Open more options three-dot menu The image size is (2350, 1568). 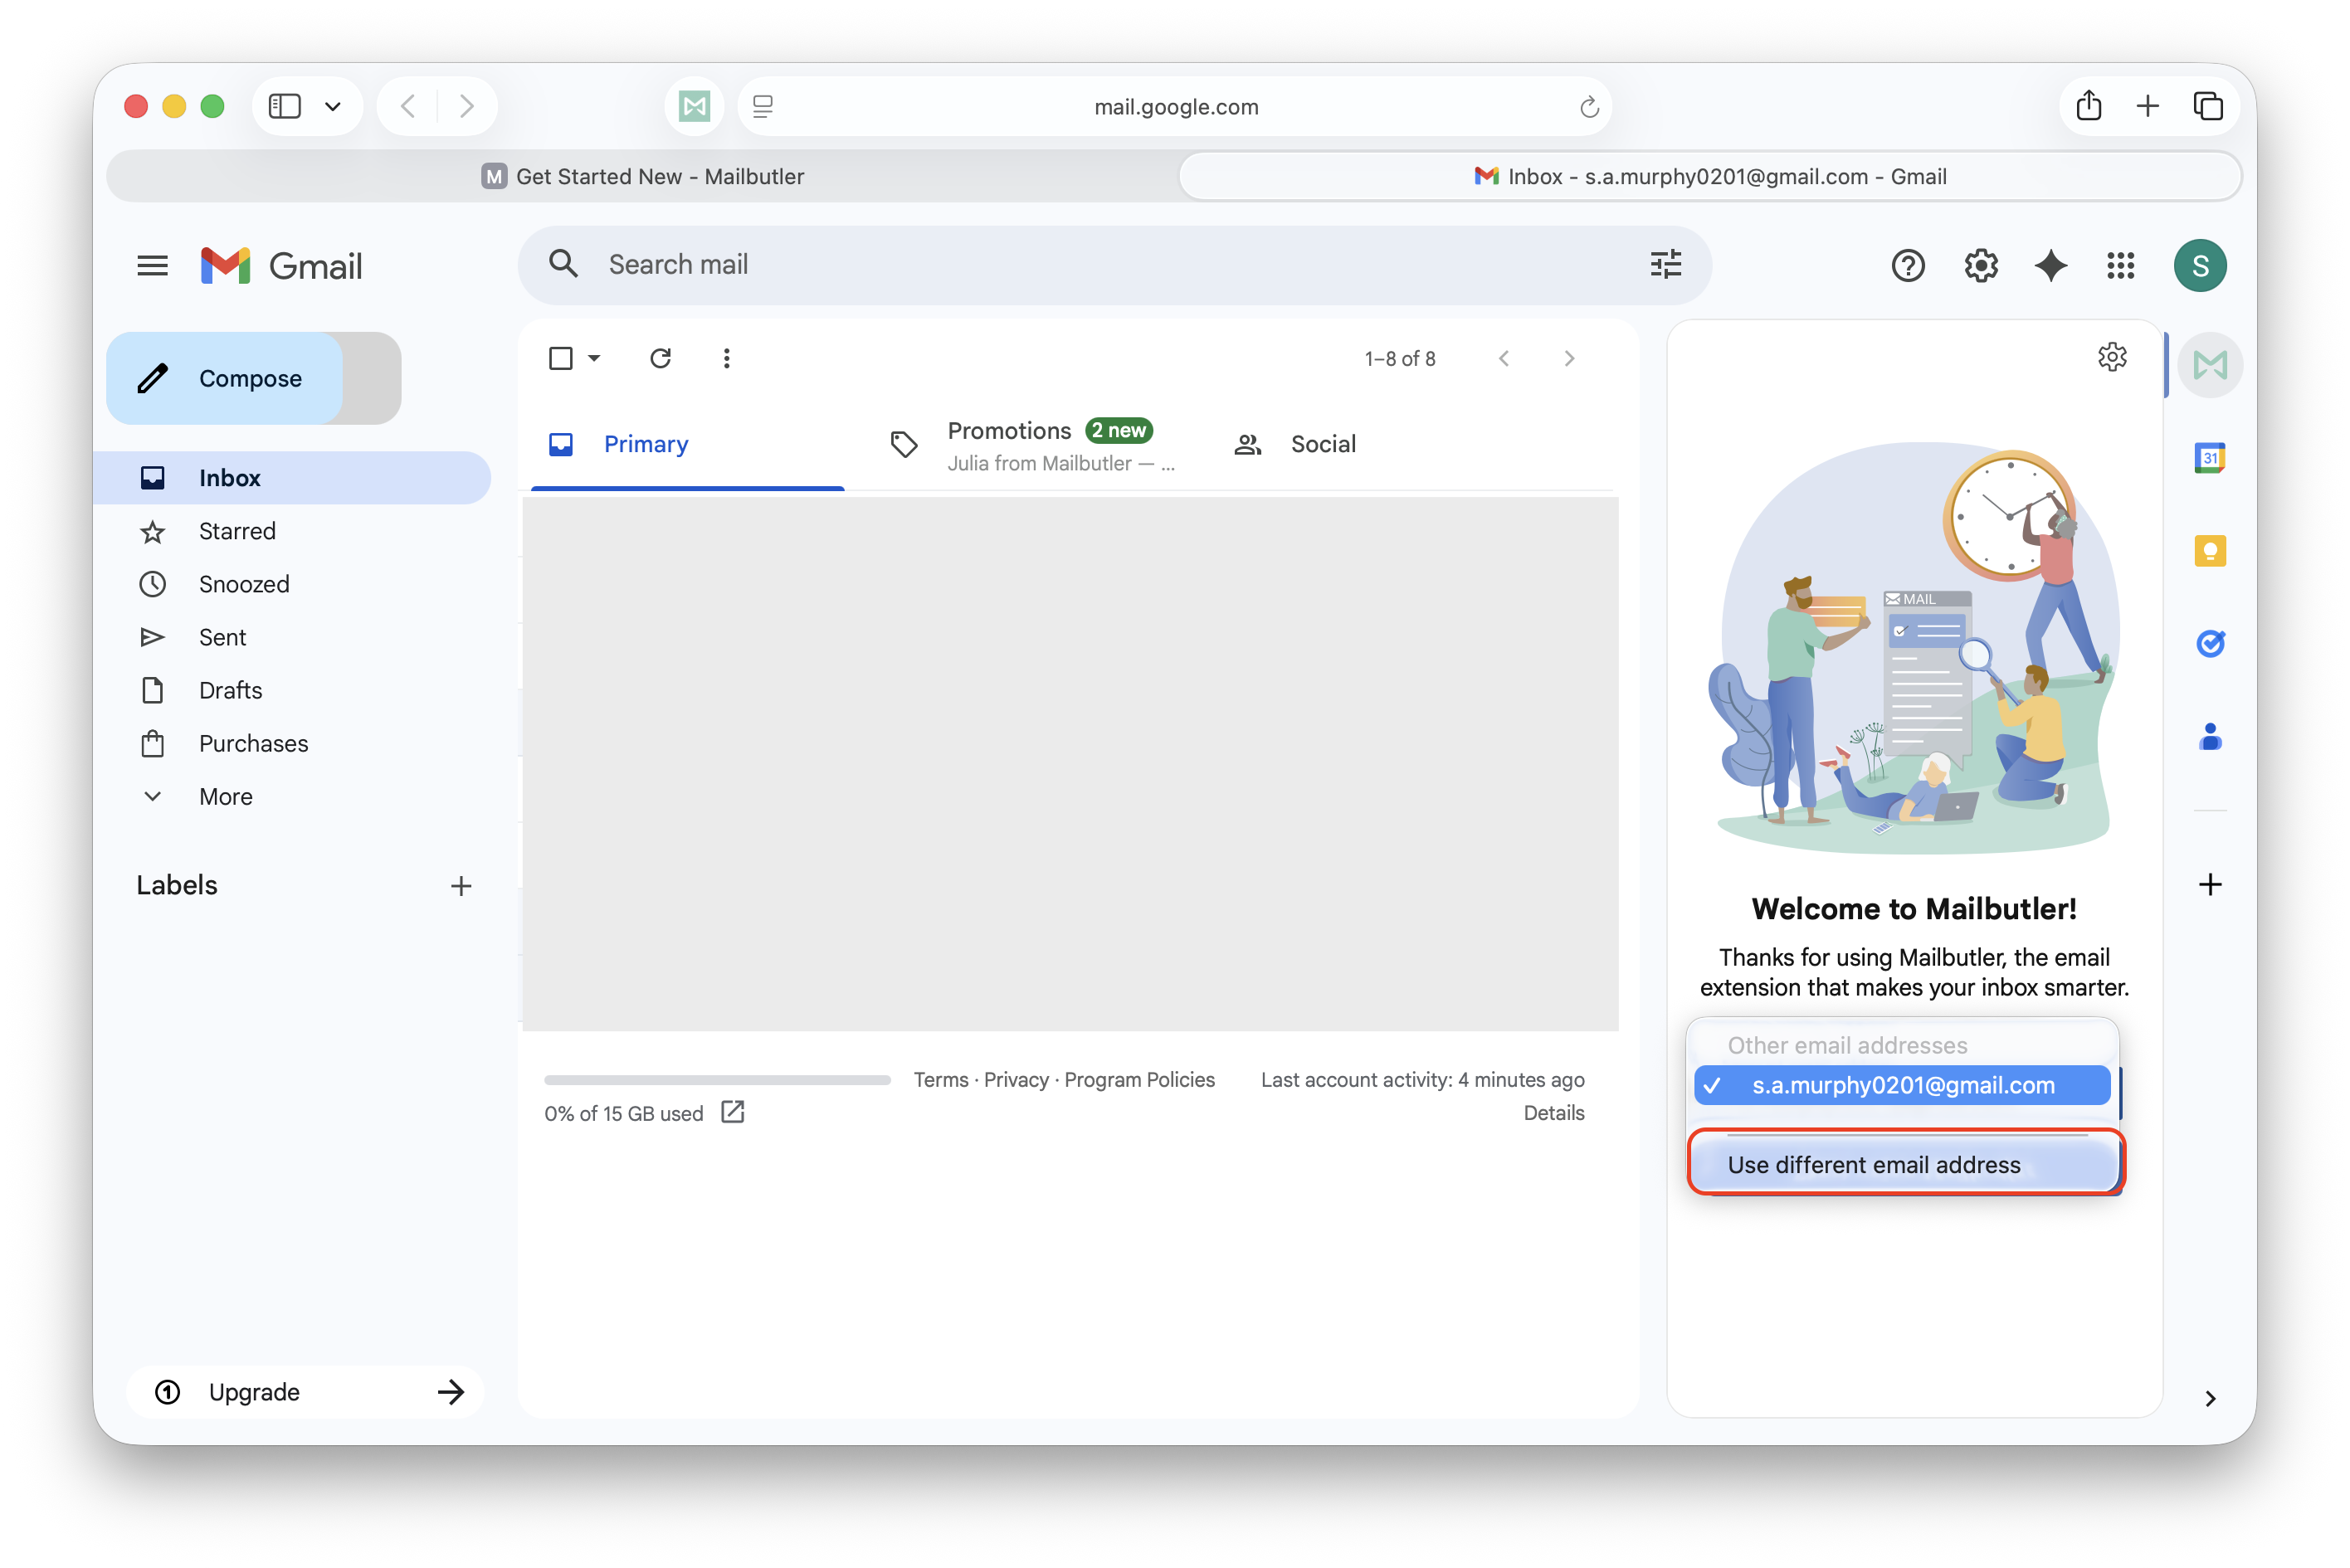pos(726,358)
